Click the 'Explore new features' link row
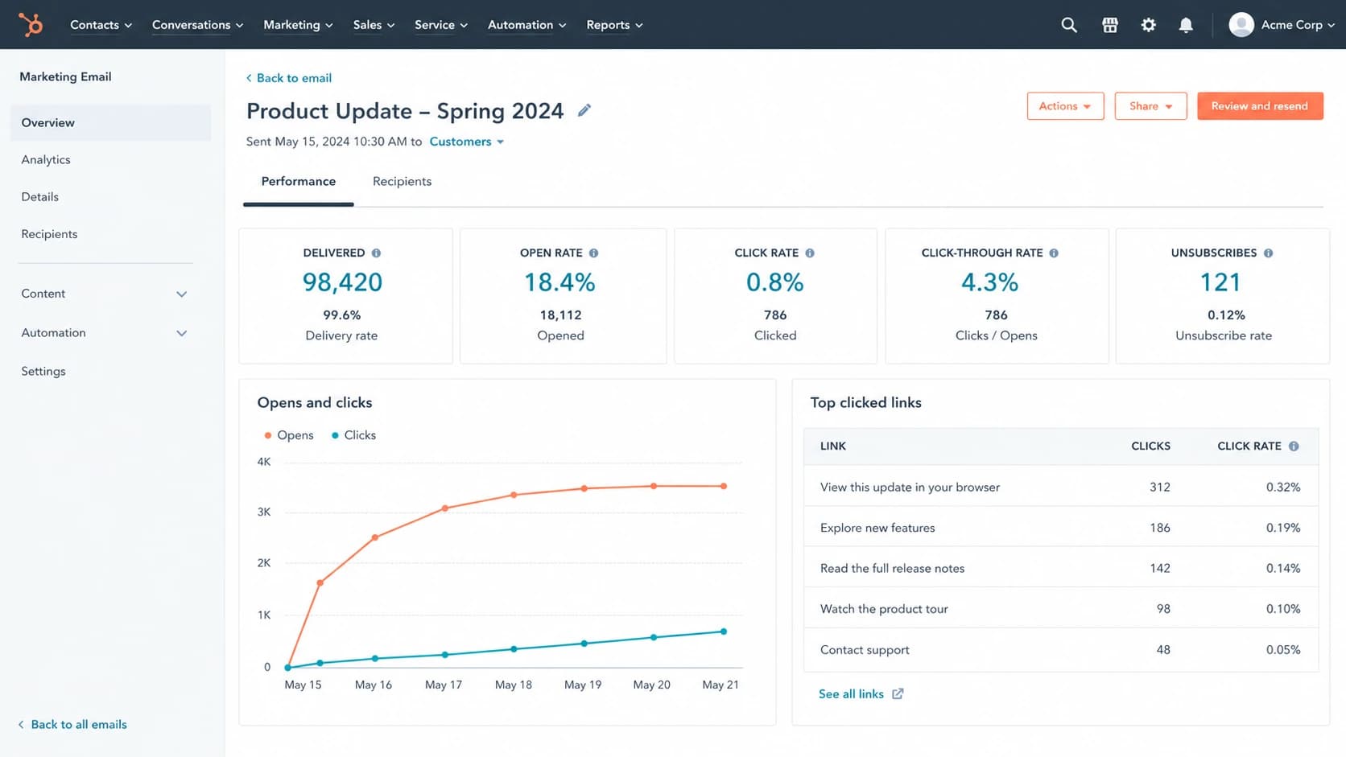 tap(1061, 528)
